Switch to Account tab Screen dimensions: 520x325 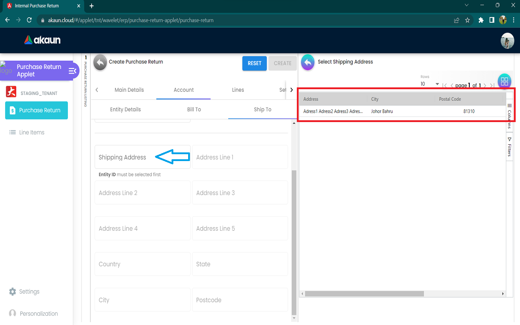(x=183, y=90)
